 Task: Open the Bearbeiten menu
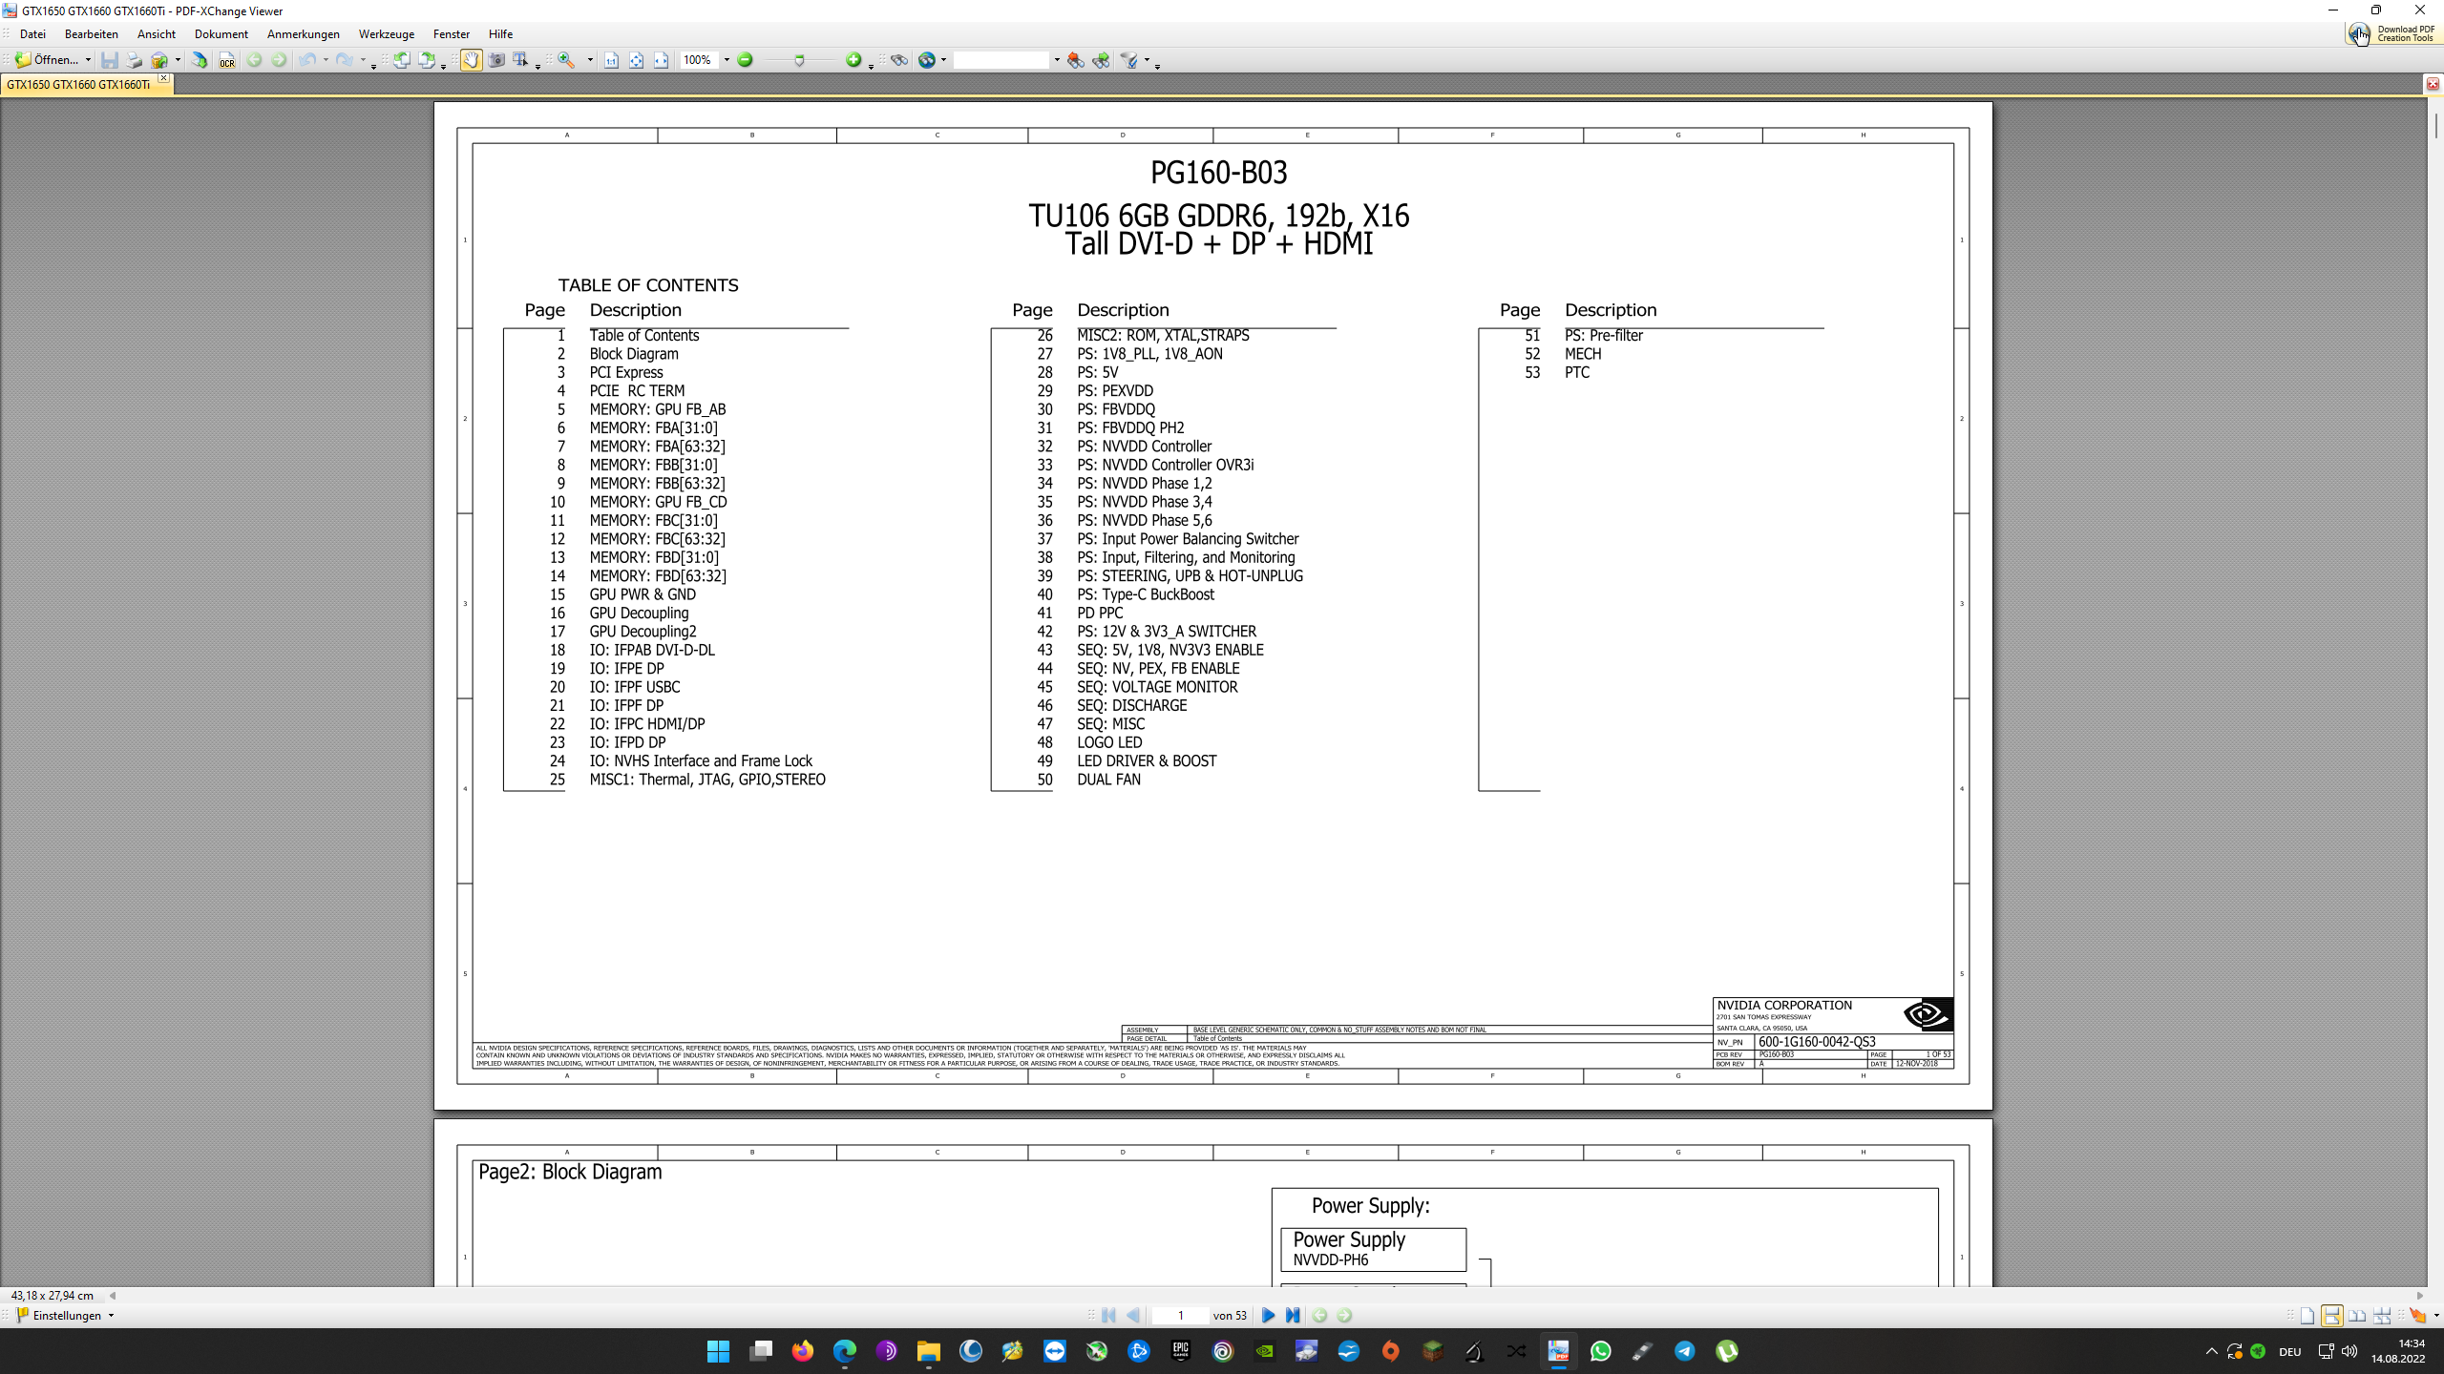pyautogui.click(x=91, y=34)
